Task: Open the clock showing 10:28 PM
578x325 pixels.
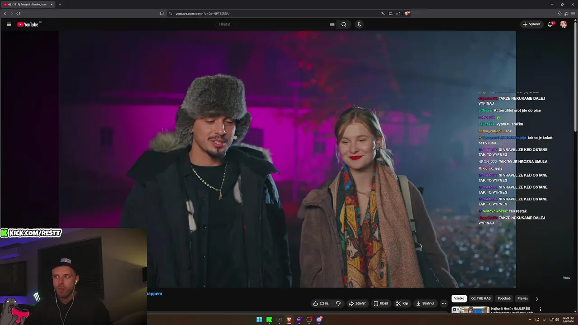Action: click(x=568, y=320)
